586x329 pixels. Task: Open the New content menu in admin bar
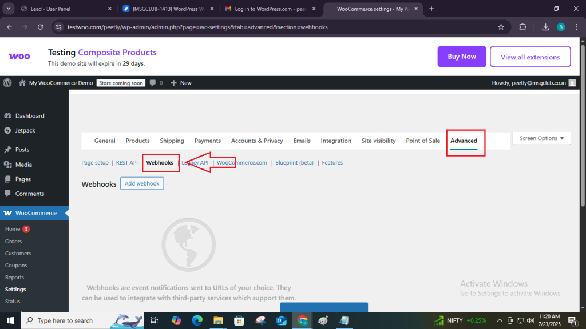[181, 83]
